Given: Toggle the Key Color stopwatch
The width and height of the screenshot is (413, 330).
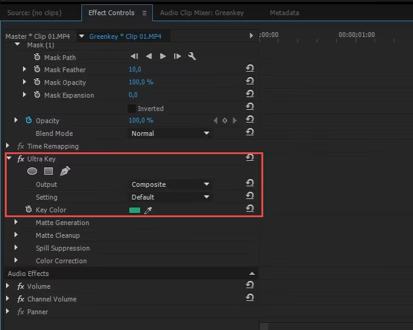Looking at the screenshot, I should 29,210.
